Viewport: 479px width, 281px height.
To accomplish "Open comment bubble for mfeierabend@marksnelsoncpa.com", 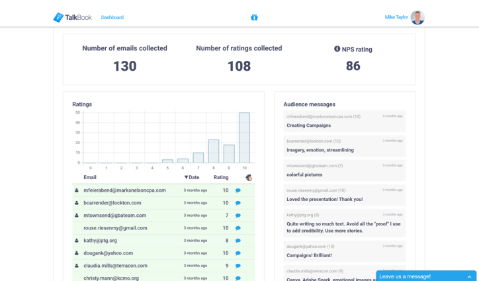I will pos(238,190).
